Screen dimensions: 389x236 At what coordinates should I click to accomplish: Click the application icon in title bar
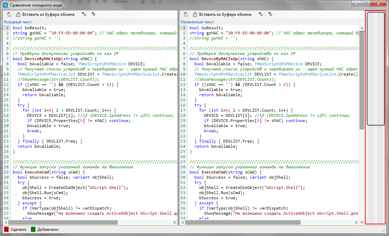6,5
